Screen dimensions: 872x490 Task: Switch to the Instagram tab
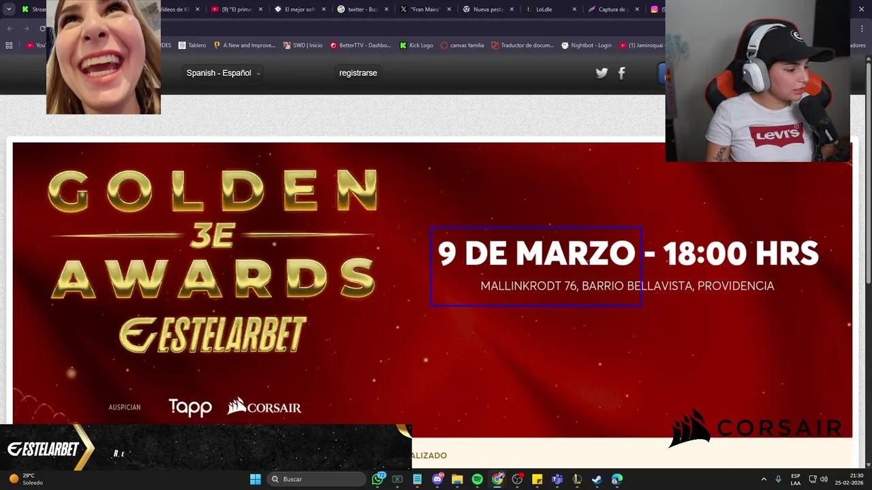coord(656,10)
